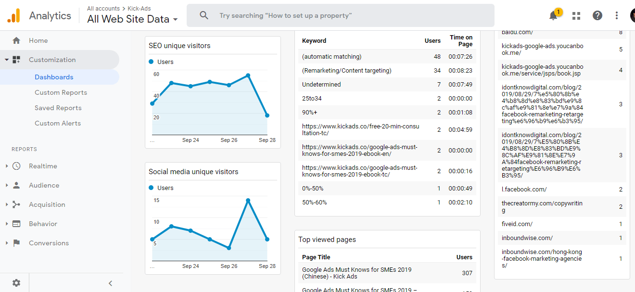Click the Undetermined keyword row
635x292 pixels.
(387, 85)
